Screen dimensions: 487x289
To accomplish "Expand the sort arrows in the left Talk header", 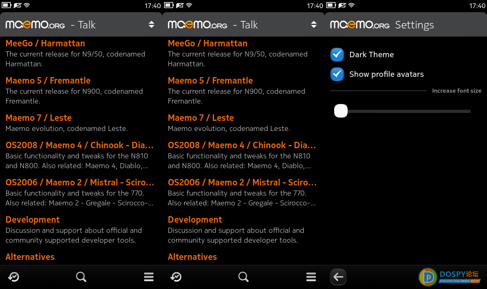I will [x=151, y=24].
